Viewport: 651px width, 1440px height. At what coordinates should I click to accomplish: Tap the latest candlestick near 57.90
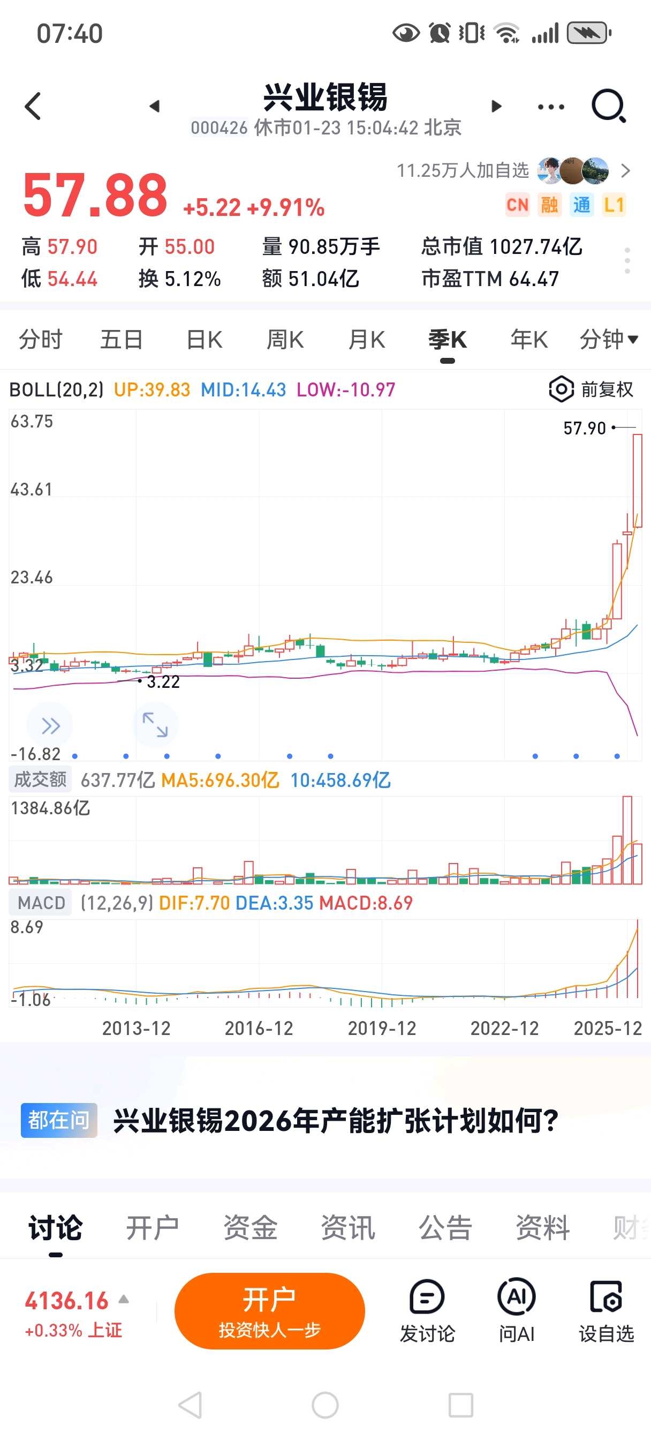point(637,481)
